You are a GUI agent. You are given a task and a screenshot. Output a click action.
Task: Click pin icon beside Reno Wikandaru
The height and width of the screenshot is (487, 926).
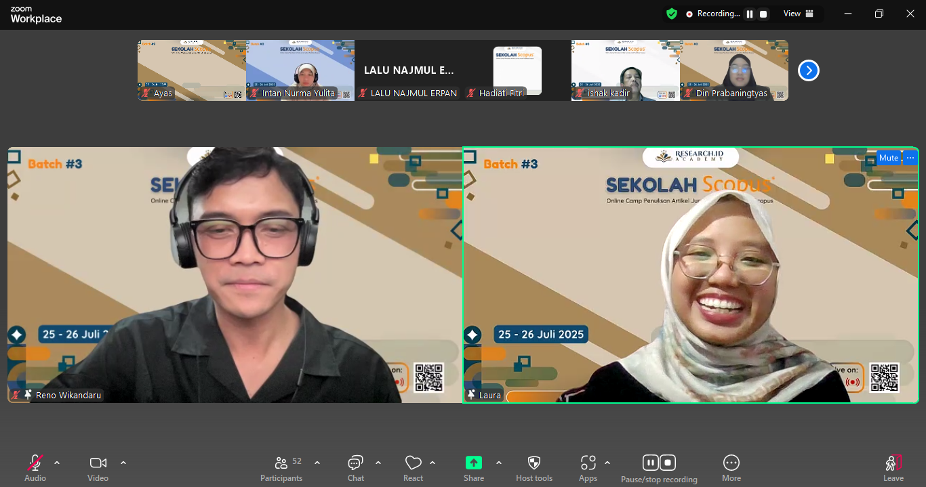pos(28,395)
